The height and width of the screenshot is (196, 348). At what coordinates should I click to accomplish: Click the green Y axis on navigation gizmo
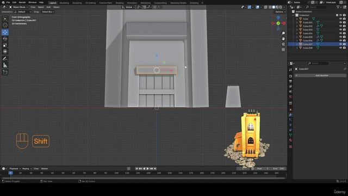click(278, 23)
